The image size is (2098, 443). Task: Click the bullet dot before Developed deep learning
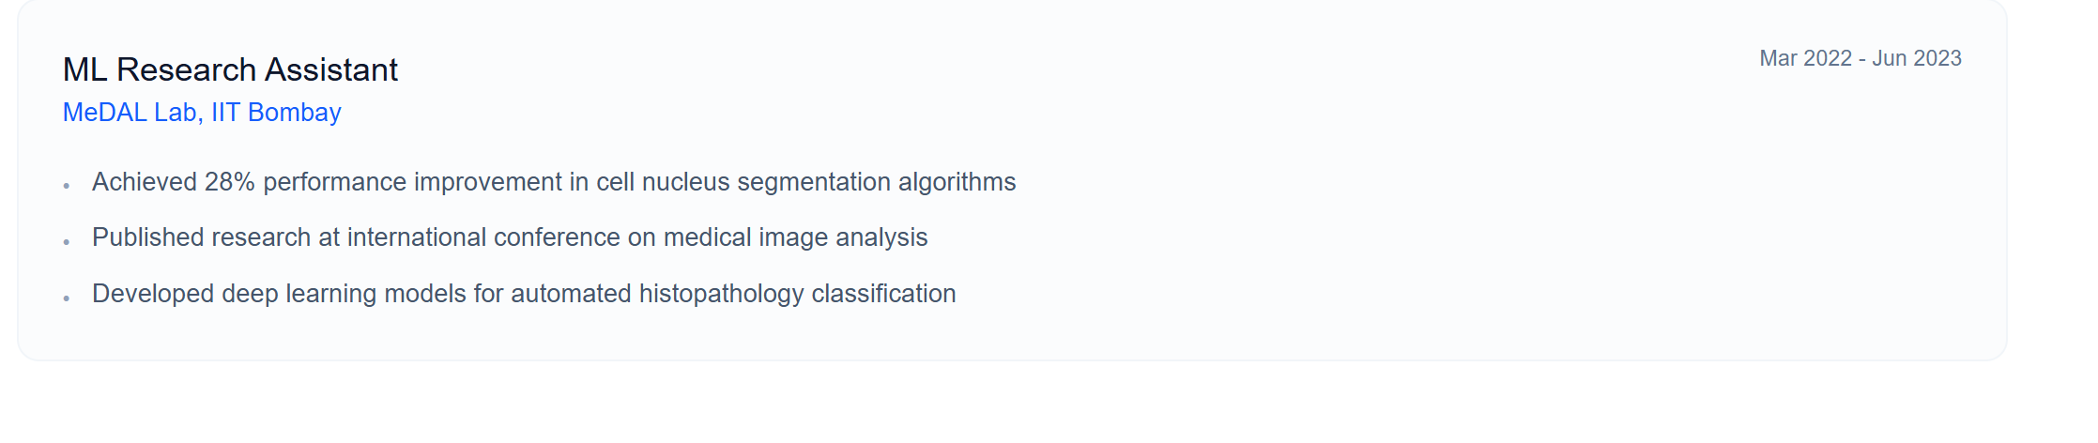tap(67, 298)
